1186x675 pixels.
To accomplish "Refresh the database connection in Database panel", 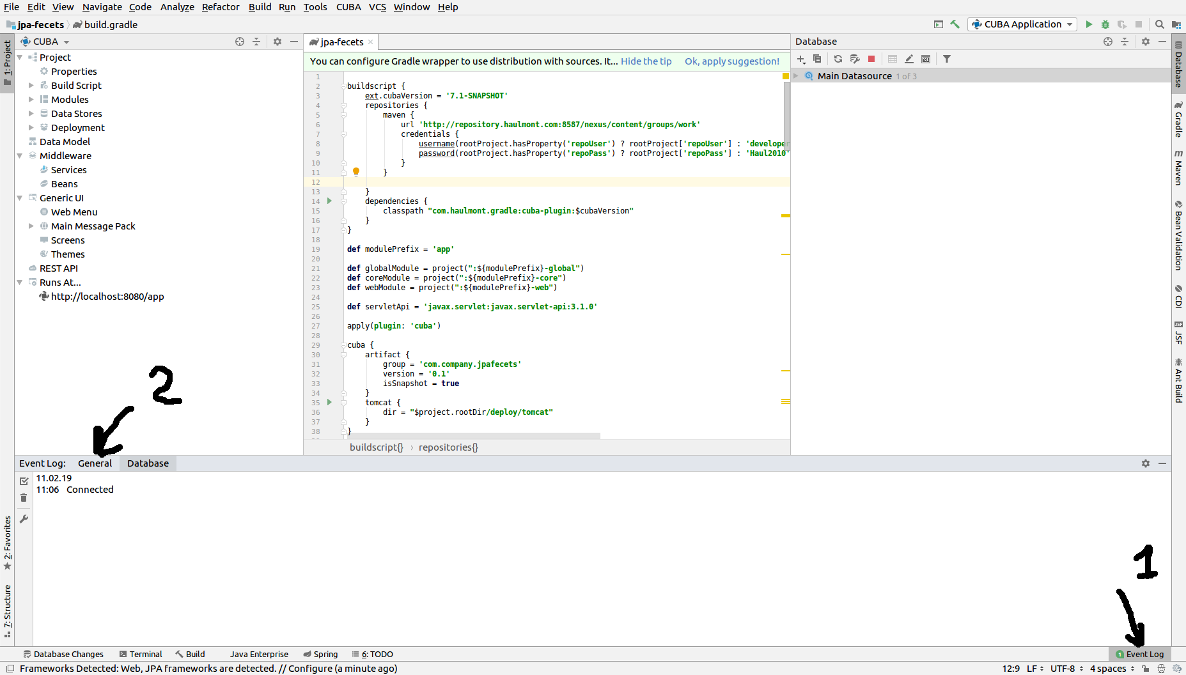I will 838,59.
